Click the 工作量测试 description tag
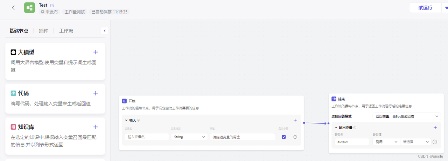Screen dimensions: 448x161 (75, 12)
